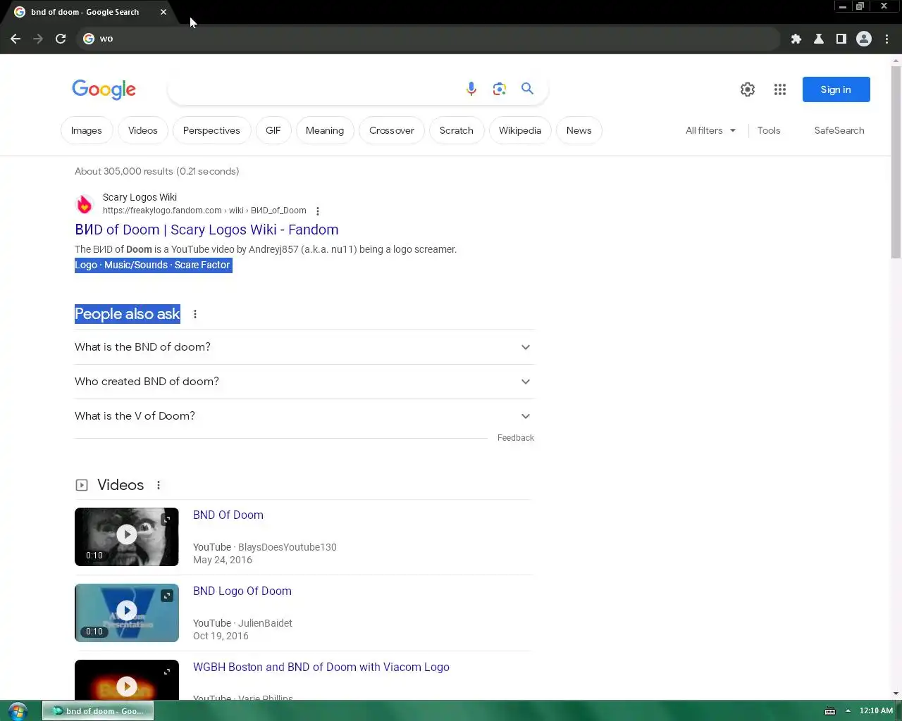Viewport: 902px width, 721px height.
Task: Open the Tools menu
Action: (769, 130)
